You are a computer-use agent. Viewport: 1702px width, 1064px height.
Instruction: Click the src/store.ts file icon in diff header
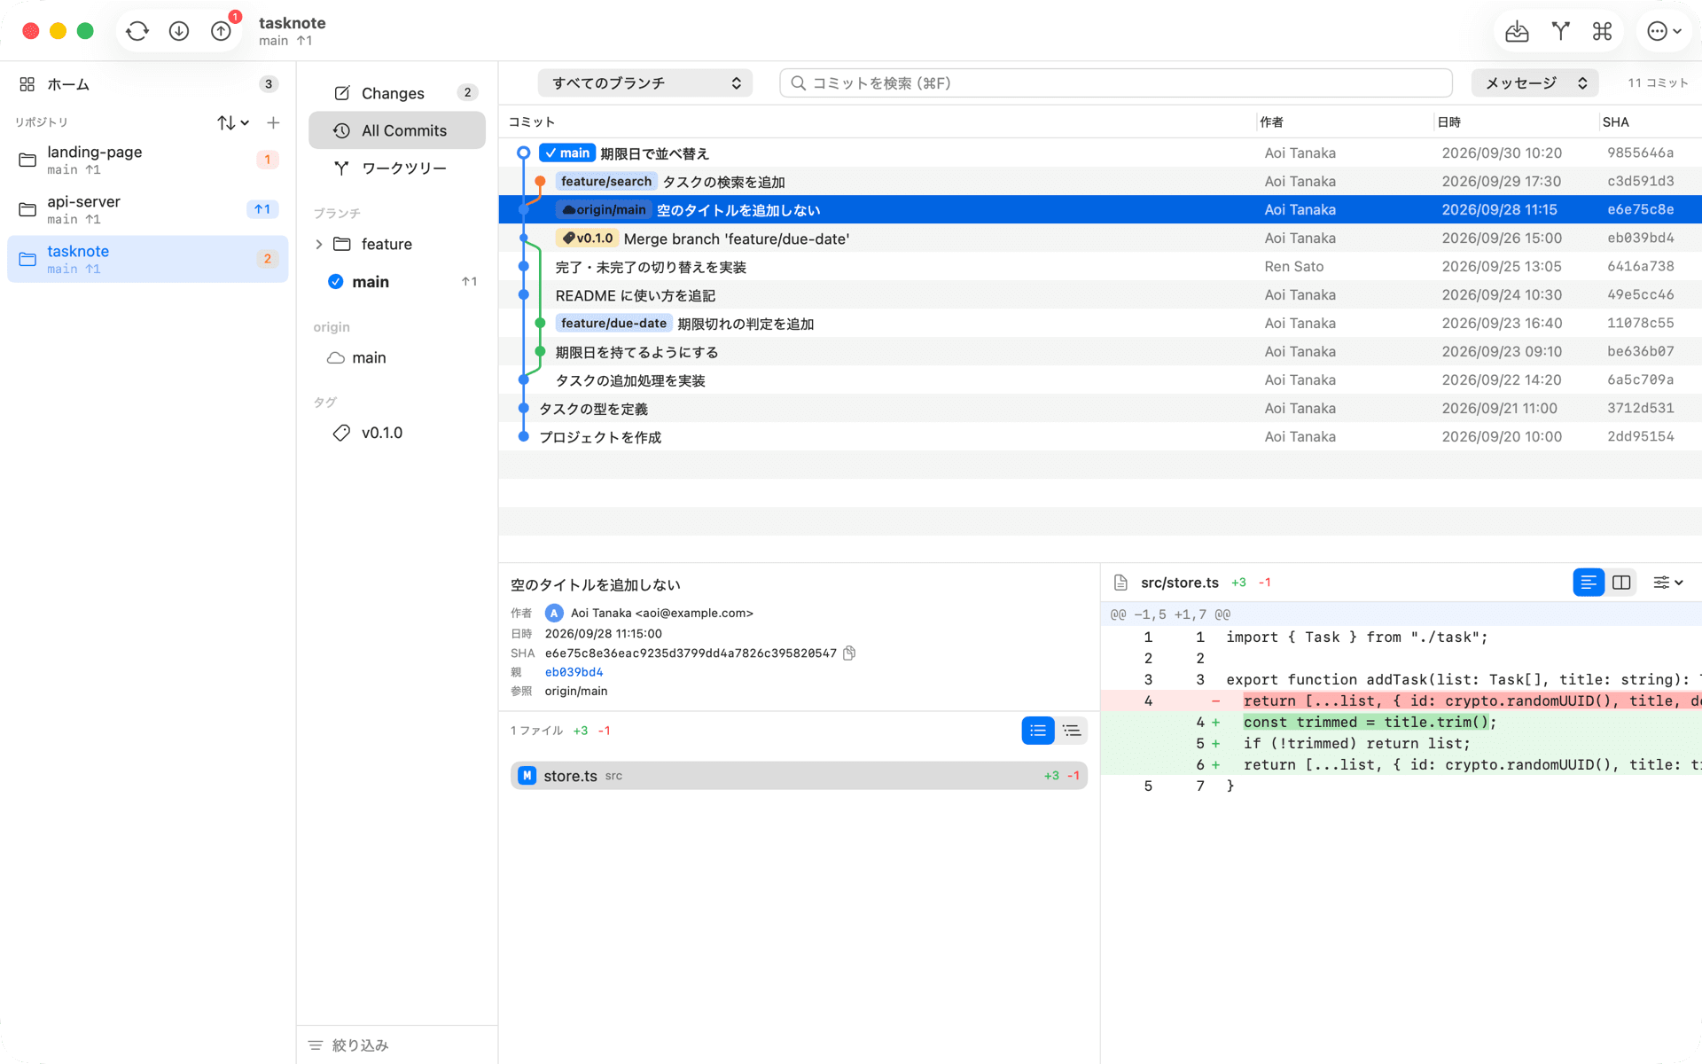1120,583
